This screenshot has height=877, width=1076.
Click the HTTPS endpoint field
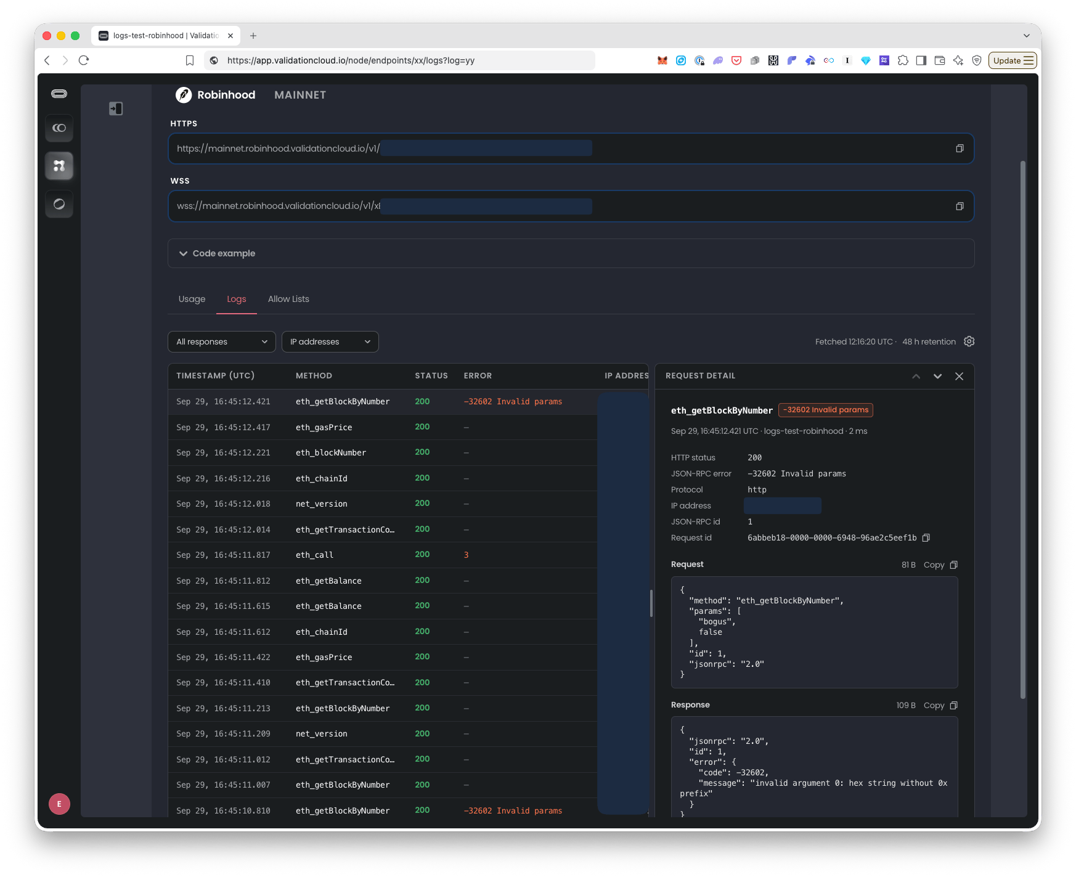click(571, 149)
